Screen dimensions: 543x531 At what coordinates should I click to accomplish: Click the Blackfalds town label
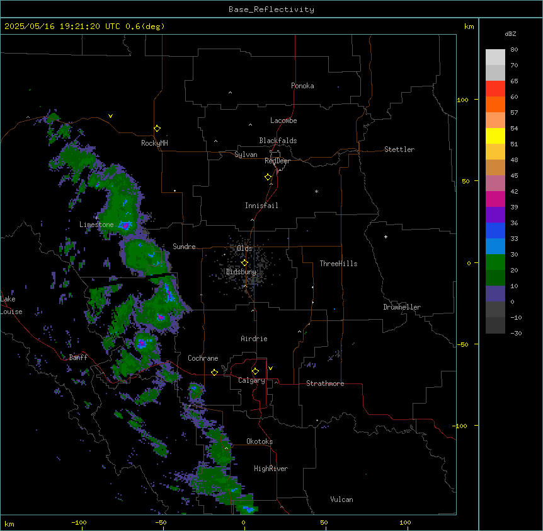278,141
